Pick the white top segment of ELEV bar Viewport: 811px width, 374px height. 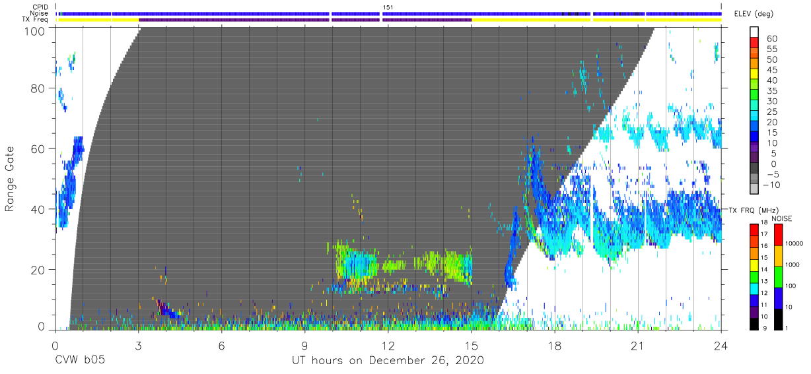755,32
